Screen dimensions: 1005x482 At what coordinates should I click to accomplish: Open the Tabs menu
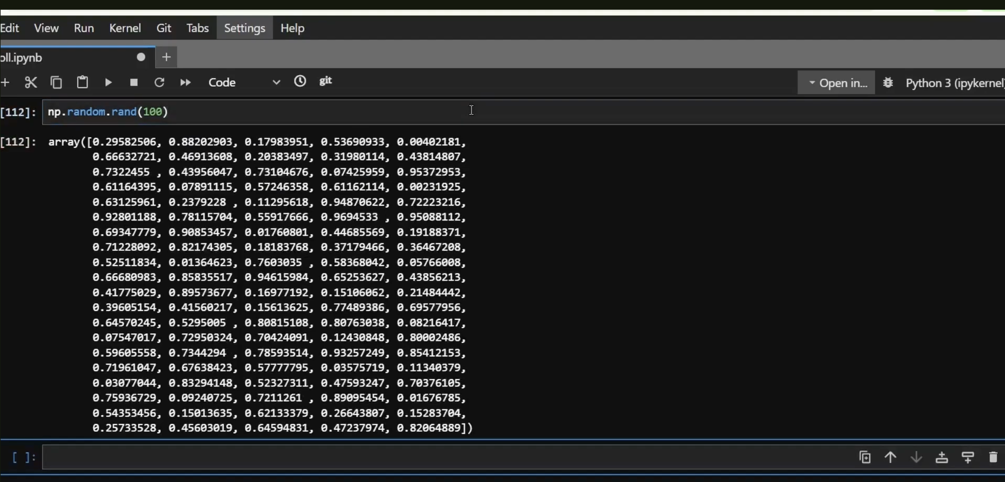click(x=197, y=28)
